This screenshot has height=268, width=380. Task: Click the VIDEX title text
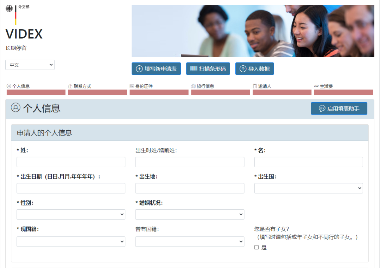tap(24, 34)
